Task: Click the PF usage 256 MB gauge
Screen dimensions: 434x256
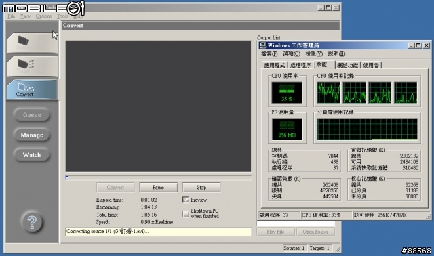Action: click(287, 129)
